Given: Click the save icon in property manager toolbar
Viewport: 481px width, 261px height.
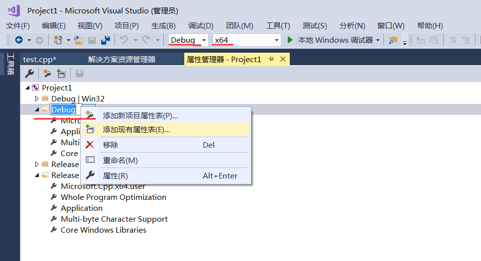Looking at the screenshot, I should coord(80,74).
